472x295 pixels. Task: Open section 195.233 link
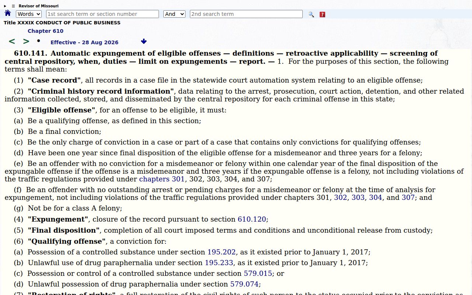coord(219,263)
